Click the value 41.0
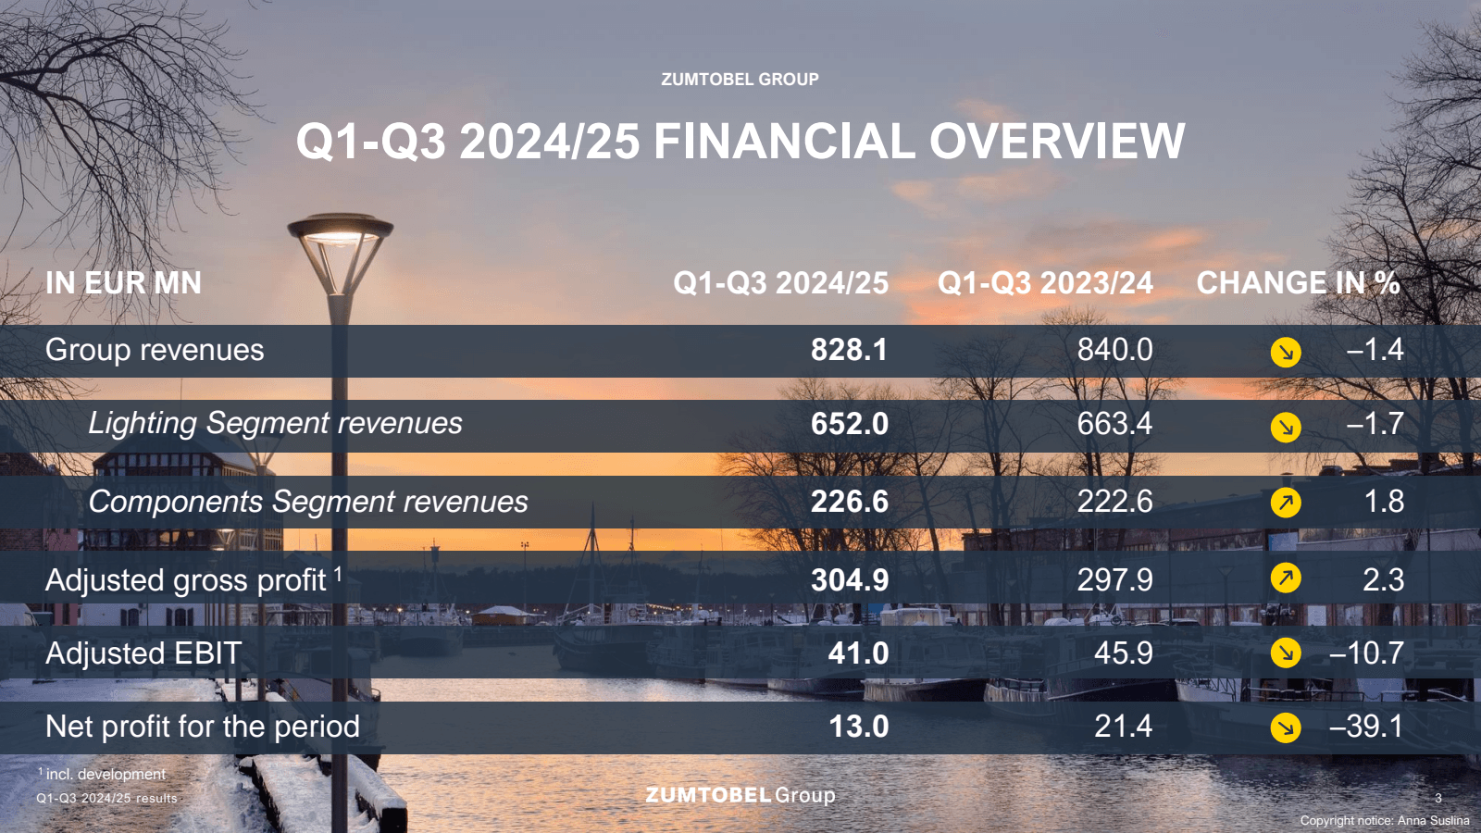 [859, 653]
